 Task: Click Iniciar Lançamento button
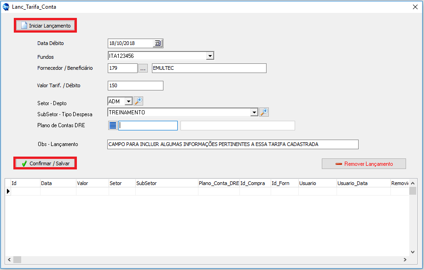coord(46,26)
